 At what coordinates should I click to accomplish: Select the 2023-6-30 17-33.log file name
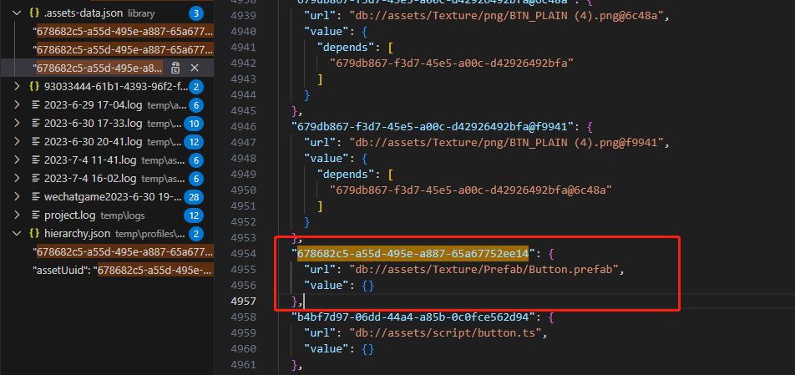tap(94, 124)
